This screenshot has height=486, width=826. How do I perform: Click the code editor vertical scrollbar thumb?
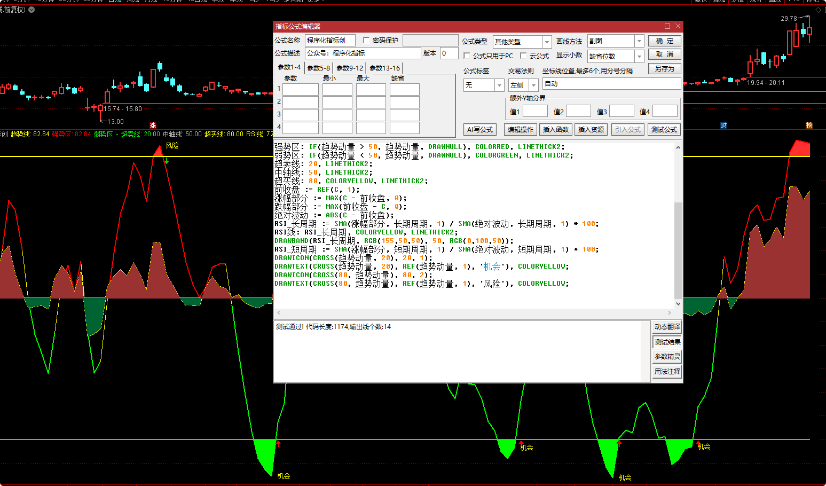[678, 250]
